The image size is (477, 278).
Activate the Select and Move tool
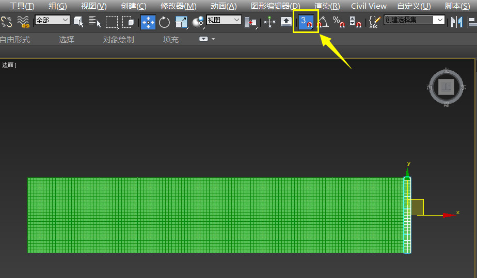[x=148, y=22]
